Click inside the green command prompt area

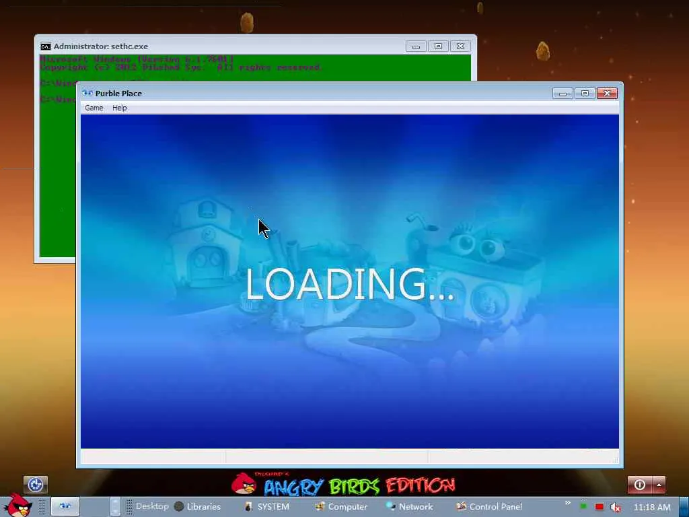click(57, 176)
